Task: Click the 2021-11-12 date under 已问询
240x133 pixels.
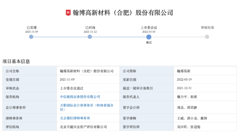Action: pos(90,32)
